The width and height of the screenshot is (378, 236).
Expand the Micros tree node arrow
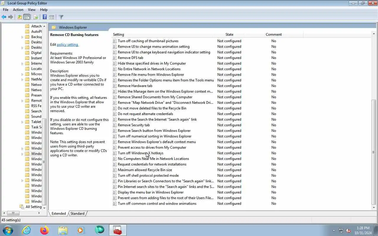22,74
